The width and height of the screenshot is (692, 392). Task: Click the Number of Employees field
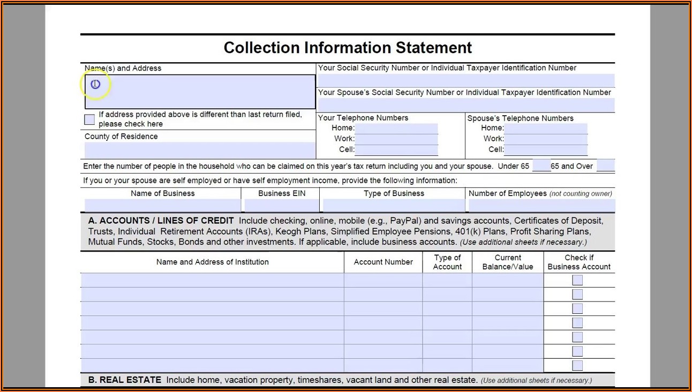point(541,206)
